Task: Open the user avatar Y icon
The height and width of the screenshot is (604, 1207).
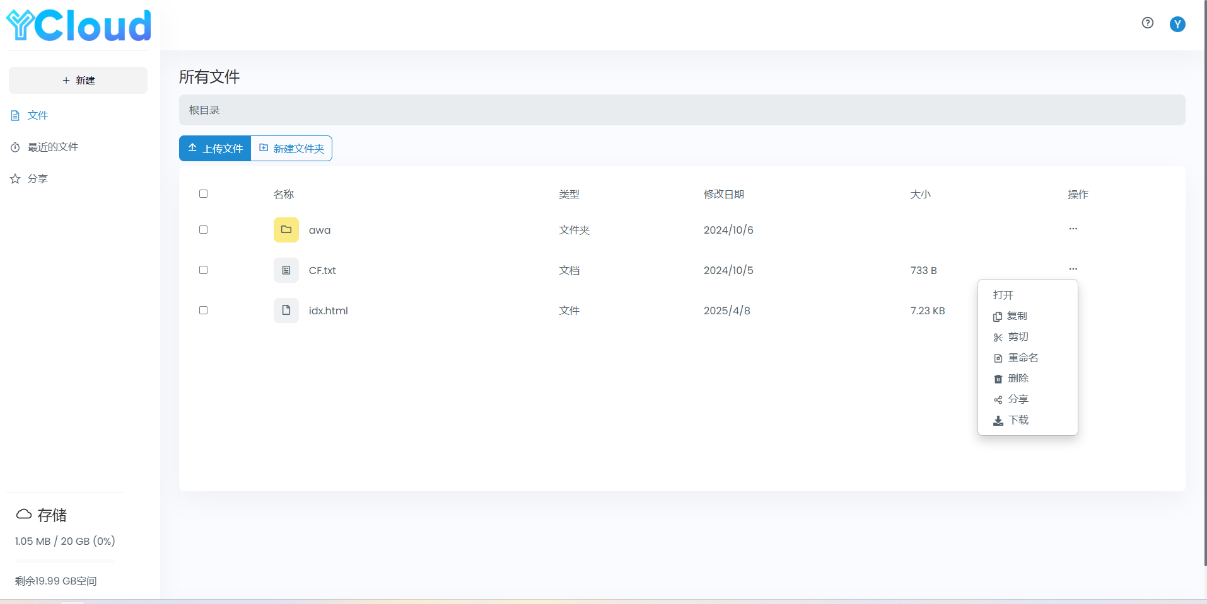Action: coord(1177,24)
